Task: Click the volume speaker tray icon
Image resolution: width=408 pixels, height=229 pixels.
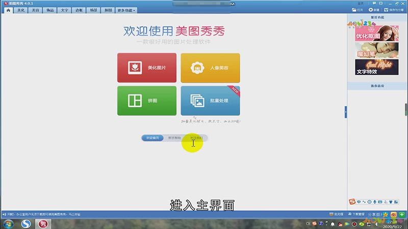Action: pos(376,224)
